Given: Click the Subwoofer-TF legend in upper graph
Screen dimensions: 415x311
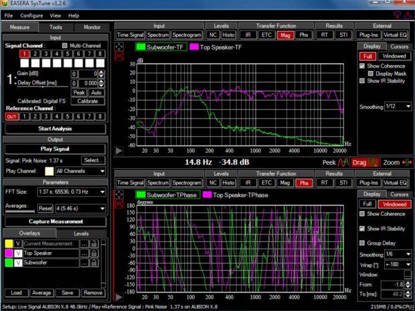Looking at the screenshot, I should click(x=161, y=47).
